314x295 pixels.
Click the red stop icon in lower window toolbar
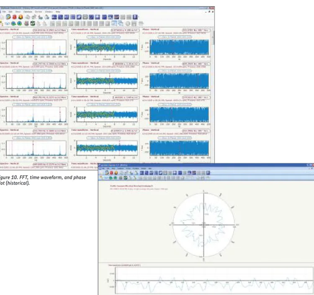[x=111, y=173]
